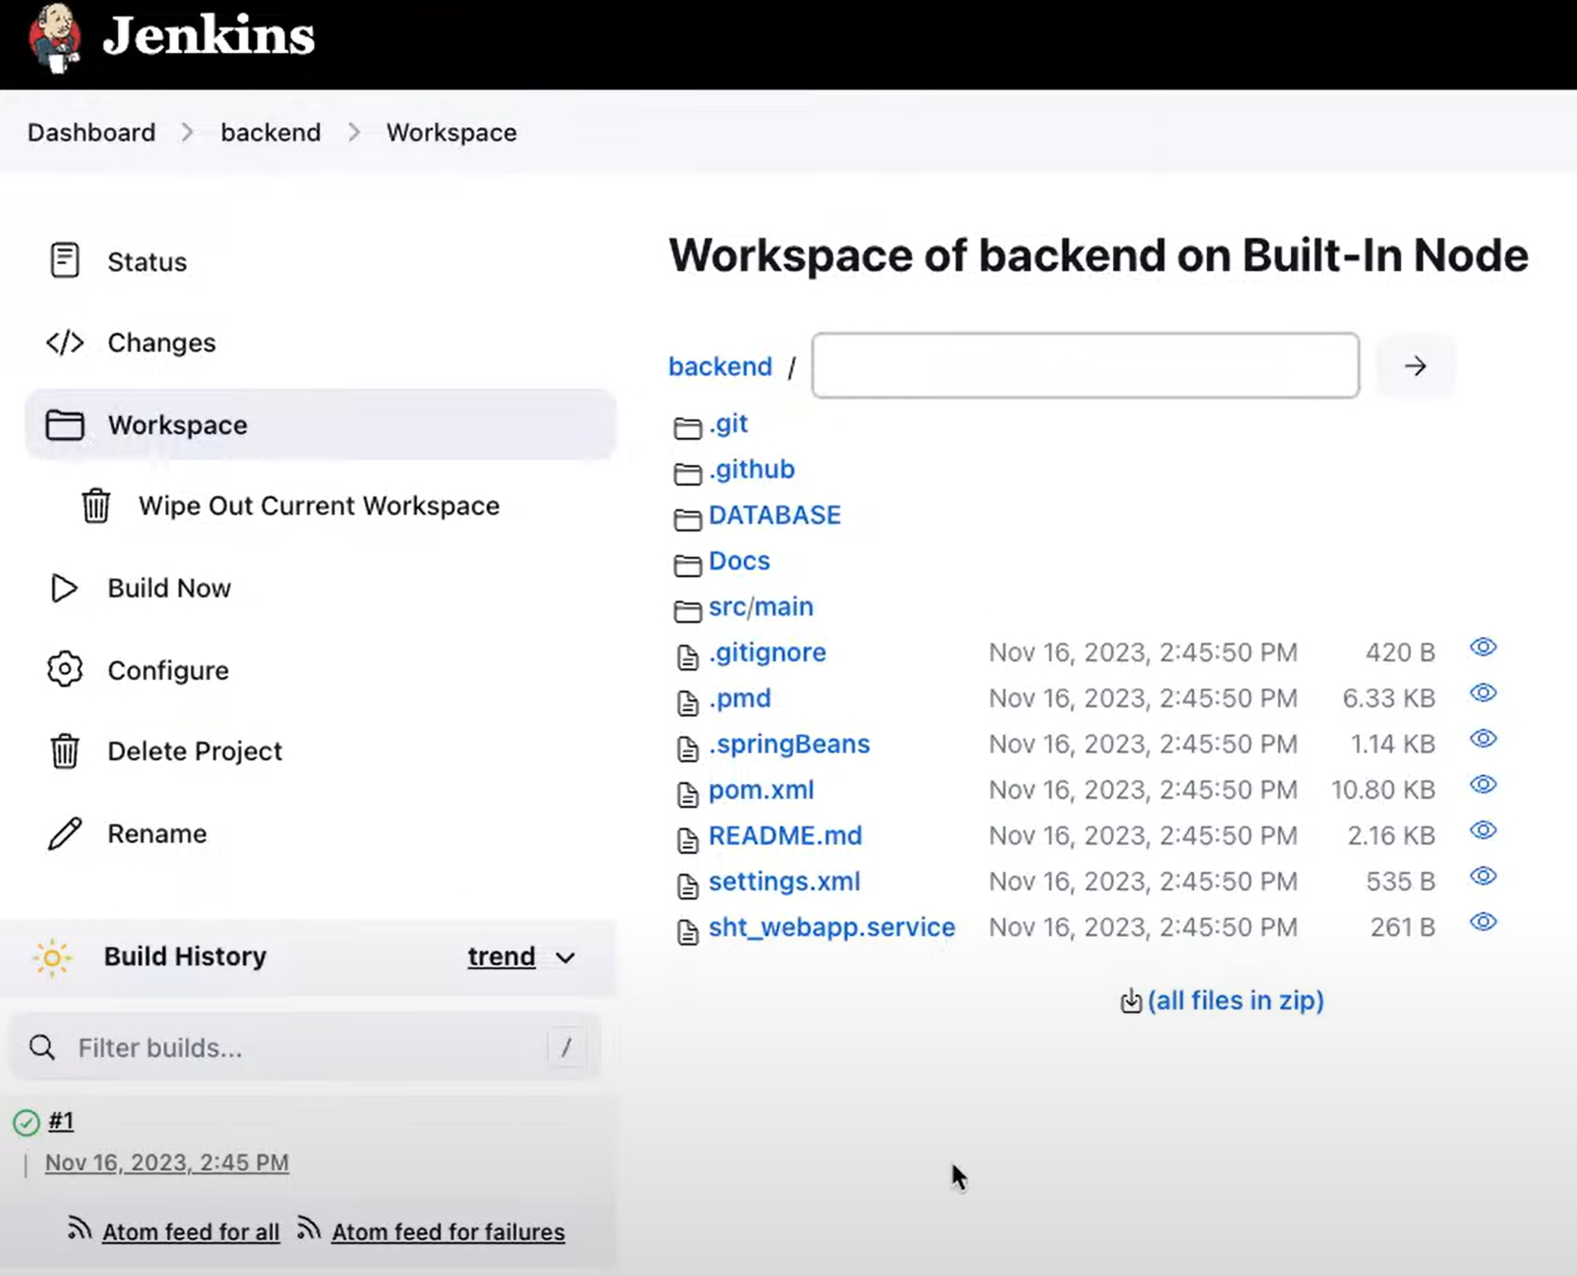Click the build #1 success status icon
The height and width of the screenshot is (1276, 1577).
[x=27, y=1122]
